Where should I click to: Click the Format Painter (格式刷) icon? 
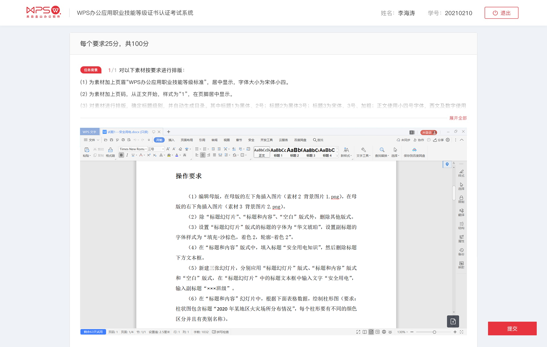coord(110,150)
